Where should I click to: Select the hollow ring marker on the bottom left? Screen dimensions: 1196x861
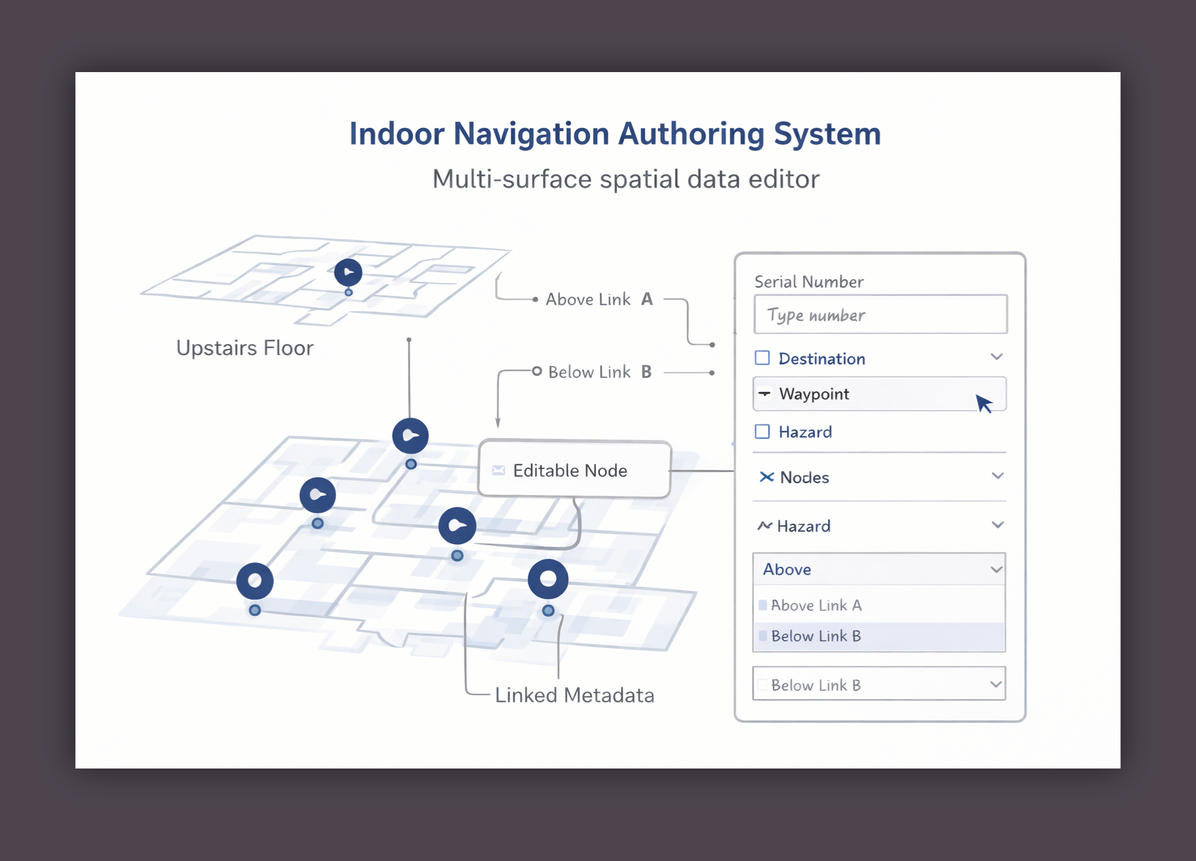point(254,579)
